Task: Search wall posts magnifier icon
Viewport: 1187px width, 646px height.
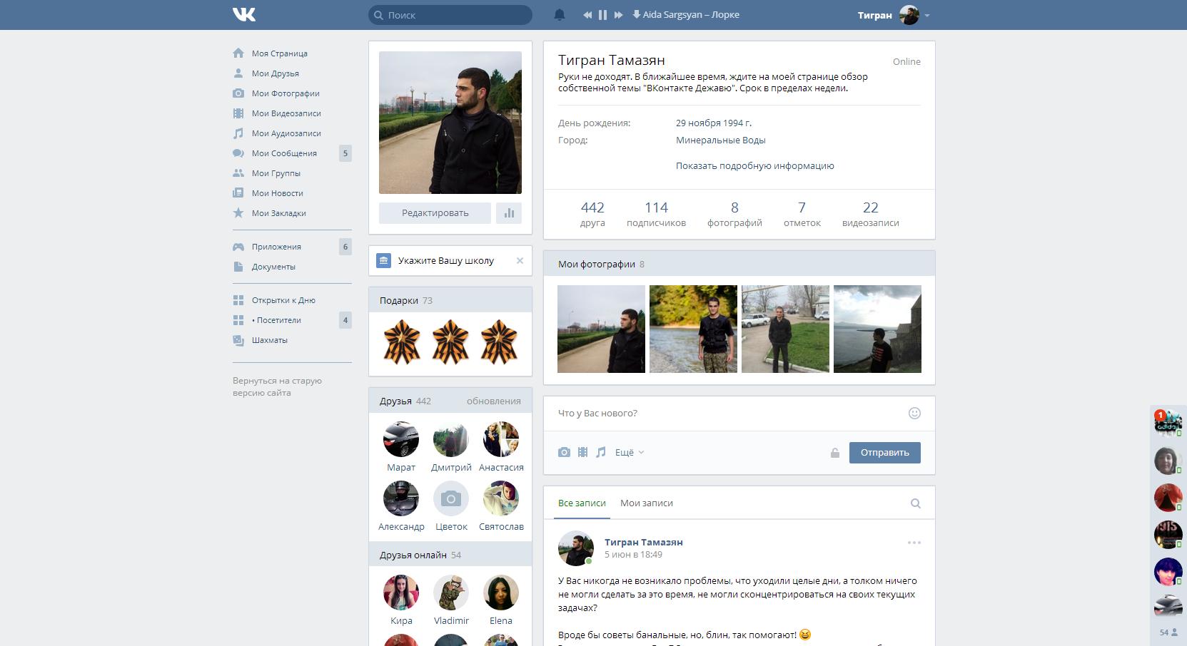Action: (x=915, y=503)
